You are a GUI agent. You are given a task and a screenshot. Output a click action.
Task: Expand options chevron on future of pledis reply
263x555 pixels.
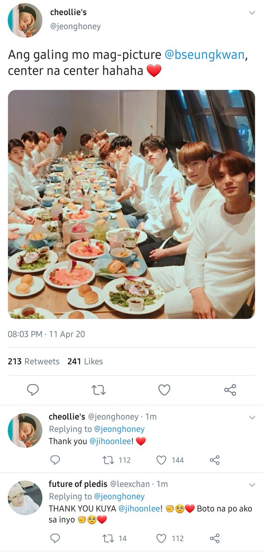[252, 485]
